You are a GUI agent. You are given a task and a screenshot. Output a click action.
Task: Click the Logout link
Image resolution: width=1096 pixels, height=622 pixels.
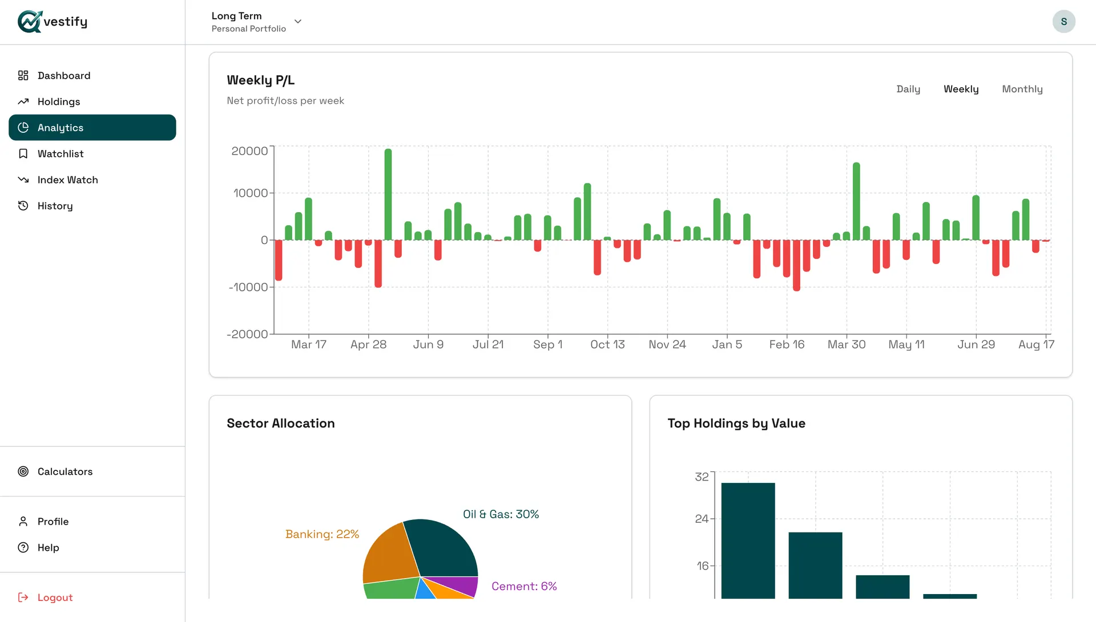pos(92,597)
